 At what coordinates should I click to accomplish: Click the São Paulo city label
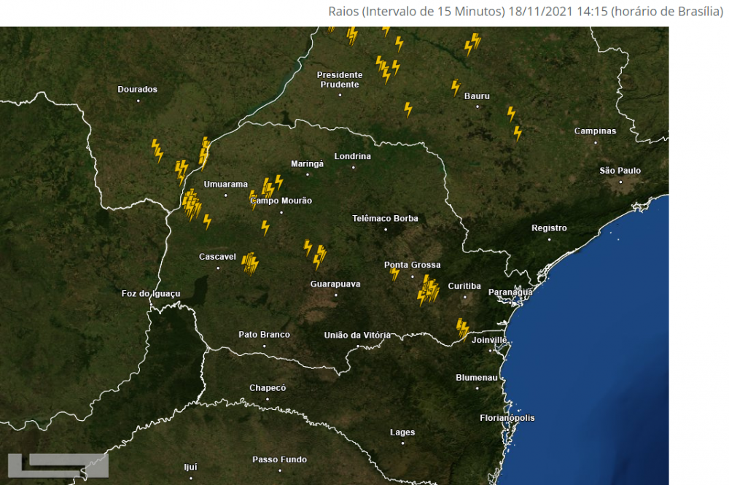[620, 171]
